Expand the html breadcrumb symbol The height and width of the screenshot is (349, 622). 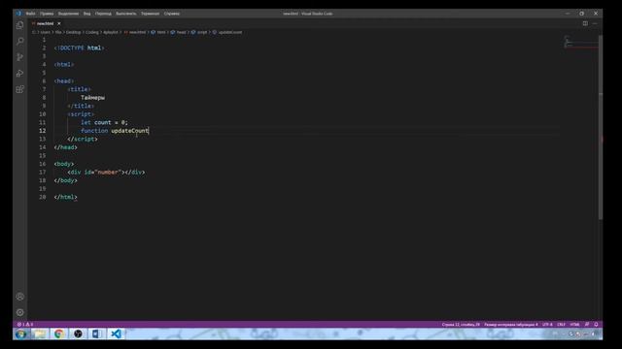point(158,32)
